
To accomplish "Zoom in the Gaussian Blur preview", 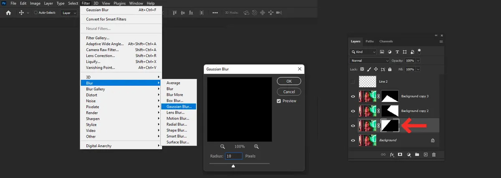I will point(256,146).
